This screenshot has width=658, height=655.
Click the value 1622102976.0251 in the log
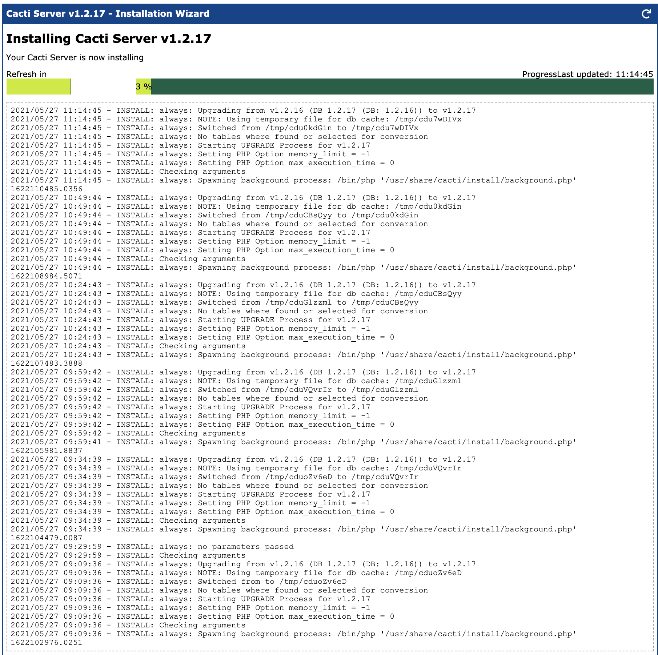click(x=47, y=643)
